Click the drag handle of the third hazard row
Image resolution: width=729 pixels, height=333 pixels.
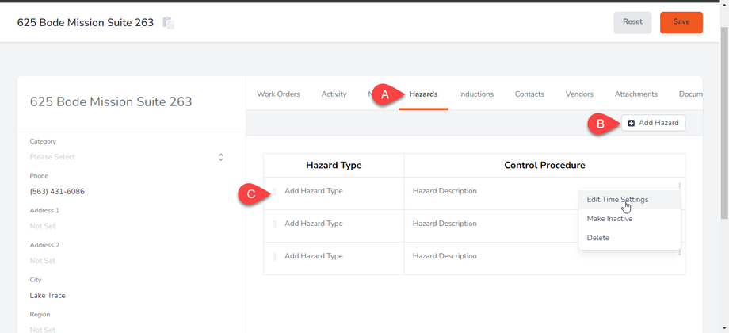[274, 257]
